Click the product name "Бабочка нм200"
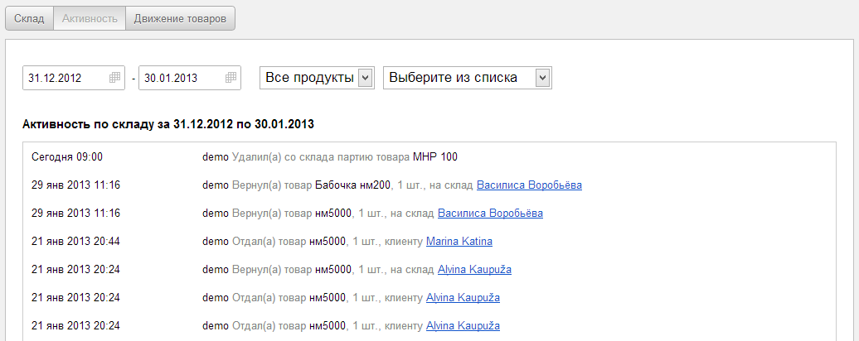Image resolution: width=859 pixels, height=341 pixels. [x=355, y=185]
